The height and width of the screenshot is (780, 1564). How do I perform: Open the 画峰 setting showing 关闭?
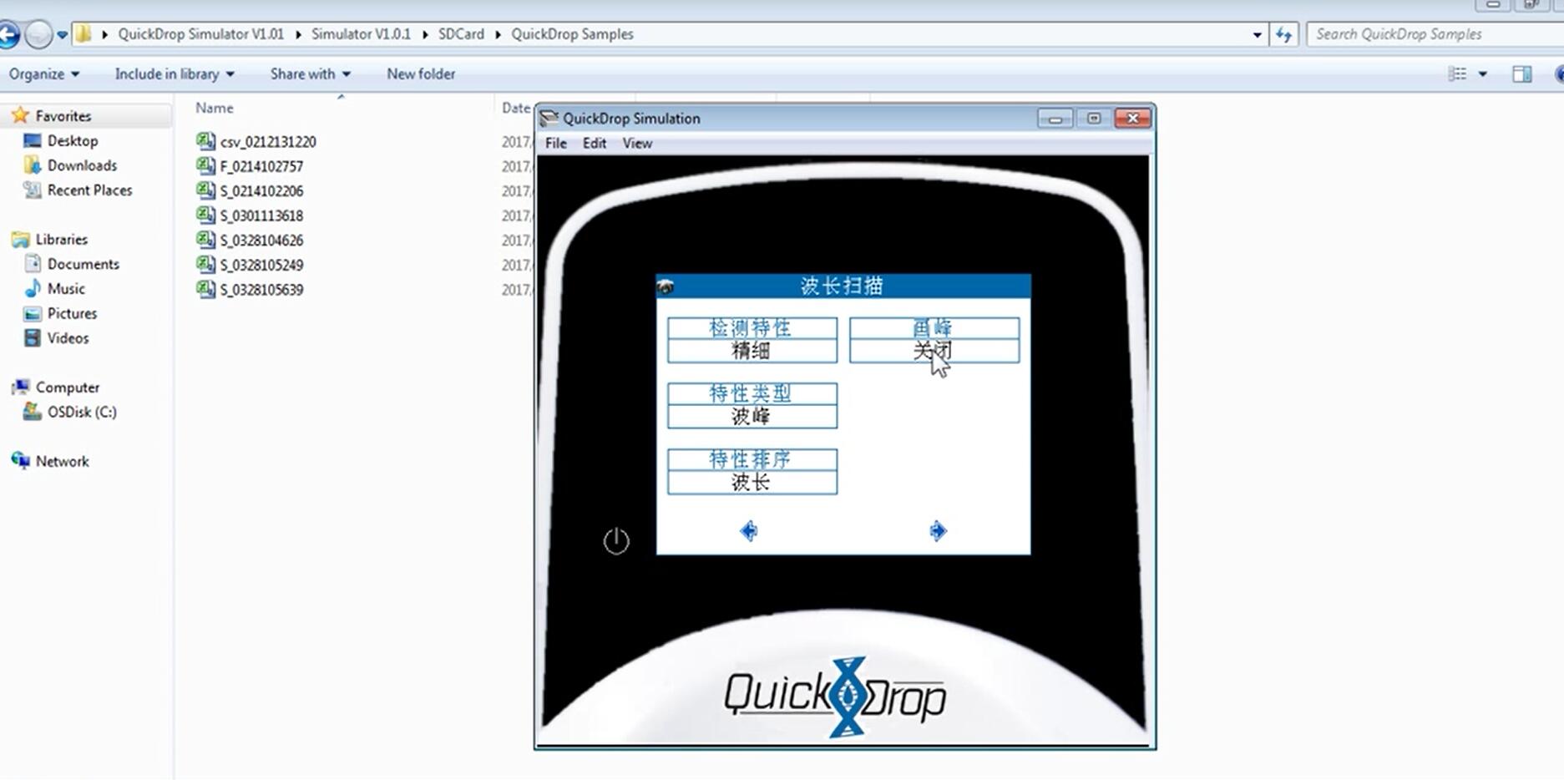[934, 340]
